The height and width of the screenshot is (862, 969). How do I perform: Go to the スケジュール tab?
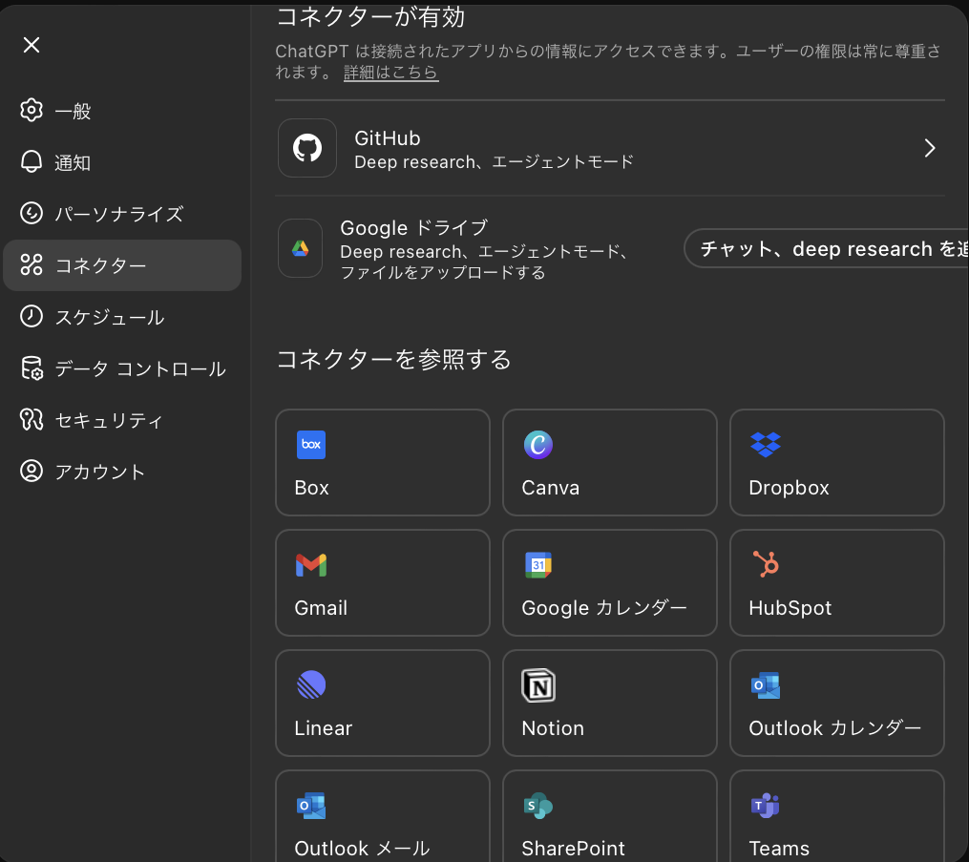click(x=122, y=316)
